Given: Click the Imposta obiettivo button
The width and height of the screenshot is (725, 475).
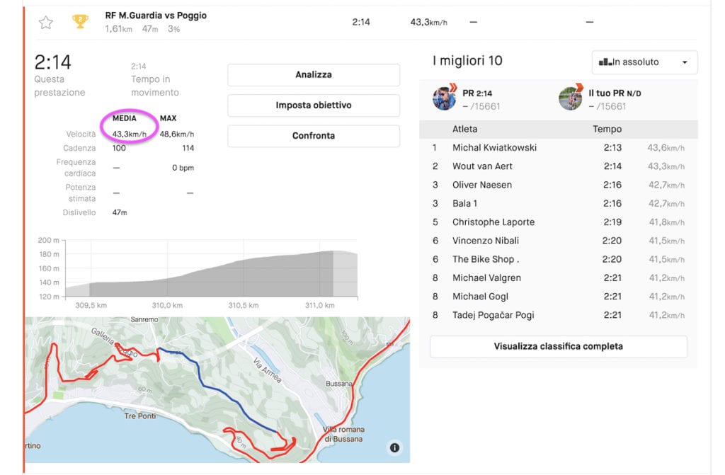Looking at the screenshot, I should [313, 105].
